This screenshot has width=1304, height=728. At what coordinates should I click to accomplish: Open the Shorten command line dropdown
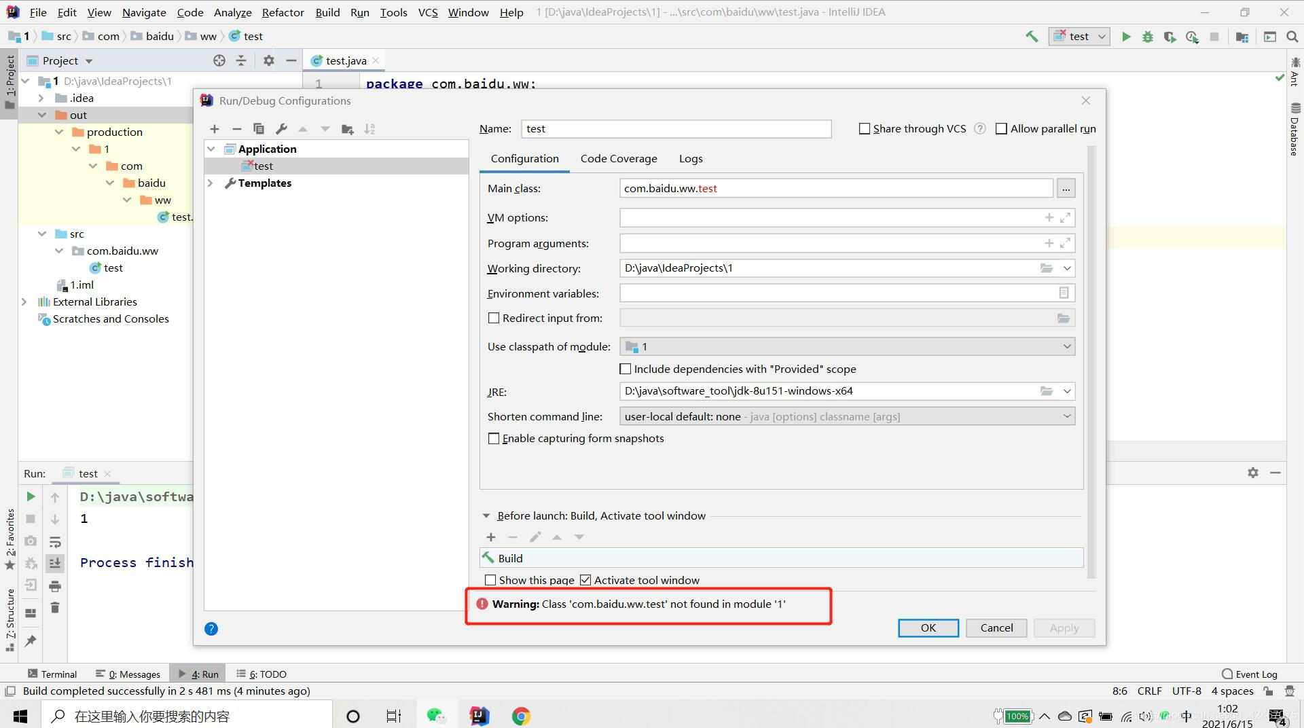(x=847, y=416)
